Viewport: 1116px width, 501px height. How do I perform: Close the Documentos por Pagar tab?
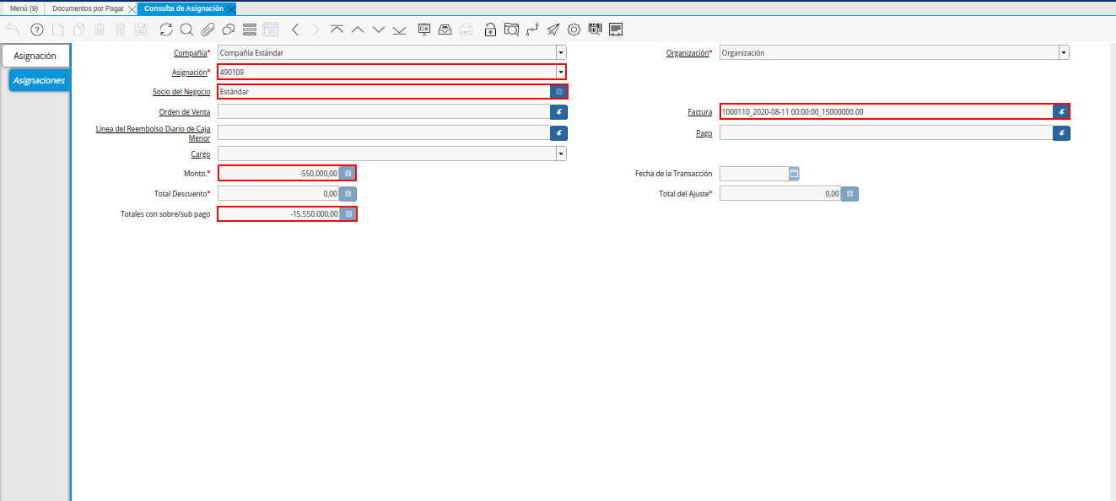click(132, 8)
